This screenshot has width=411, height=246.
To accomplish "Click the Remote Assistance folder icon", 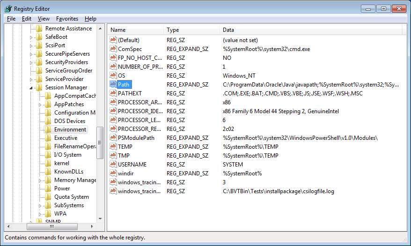I will pyautogui.click(x=39, y=28).
